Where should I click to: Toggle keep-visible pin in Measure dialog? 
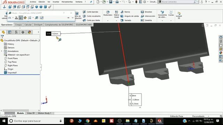click(68, 18)
